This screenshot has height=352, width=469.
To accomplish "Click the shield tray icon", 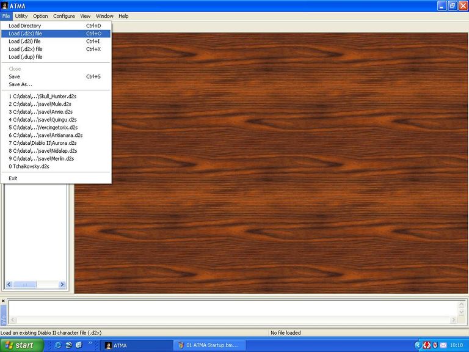I will (x=435, y=345).
